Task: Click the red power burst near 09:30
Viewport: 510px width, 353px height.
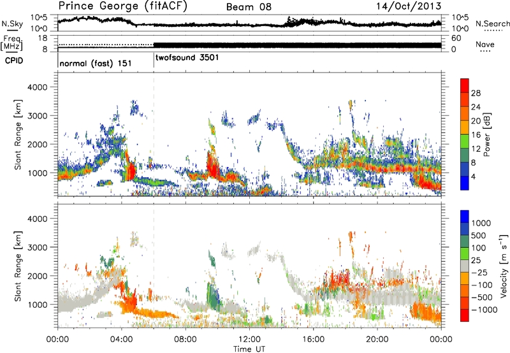Action: click(x=213, y=166)
